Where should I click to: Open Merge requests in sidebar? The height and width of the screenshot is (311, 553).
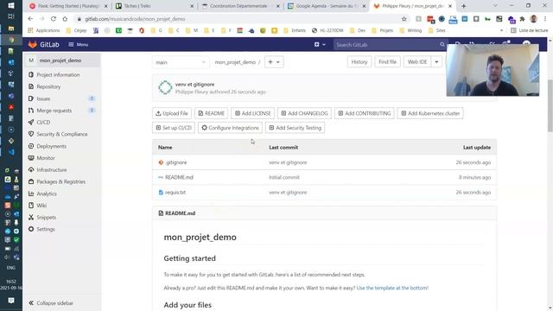tap(54, 111)
